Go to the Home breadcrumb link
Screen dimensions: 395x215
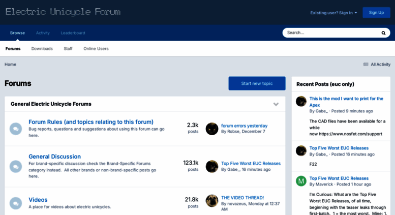(x=10, y=65)
